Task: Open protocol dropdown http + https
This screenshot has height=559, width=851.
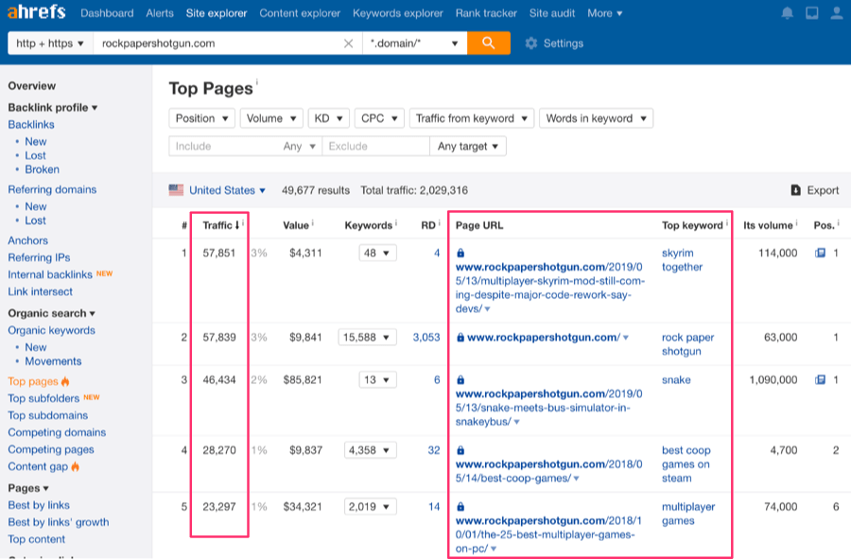Action: (50, 44)
